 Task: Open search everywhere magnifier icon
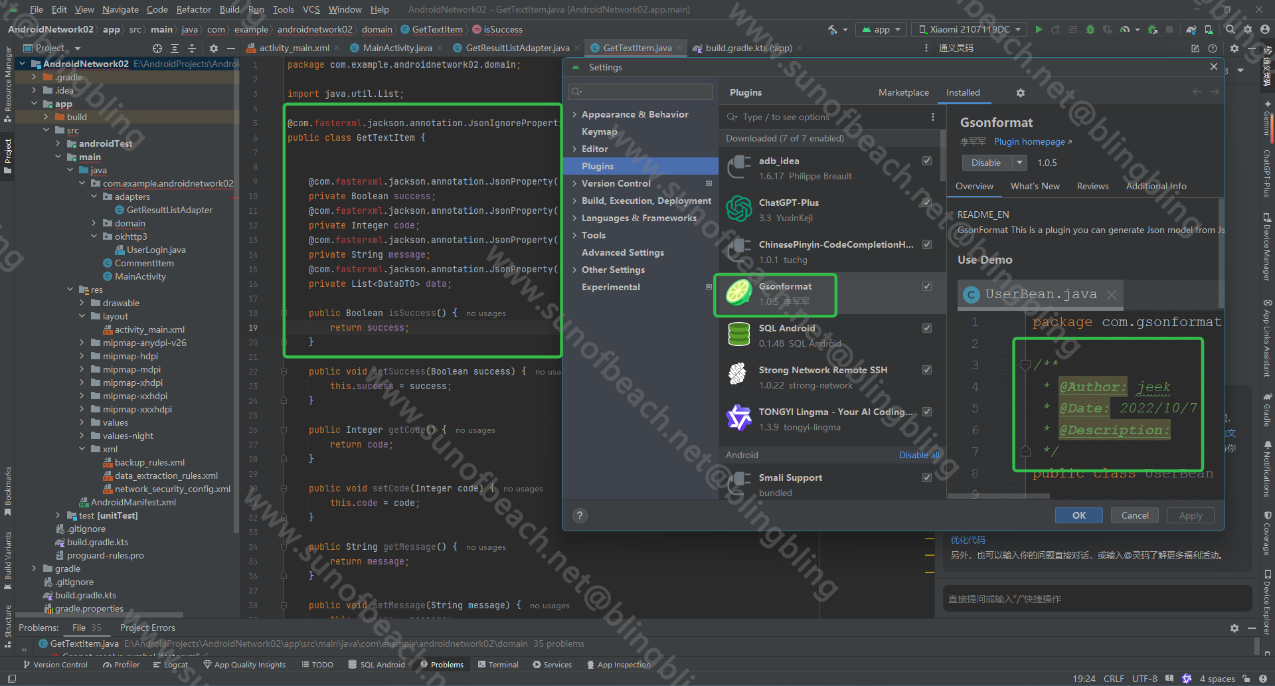(1231, 29)
